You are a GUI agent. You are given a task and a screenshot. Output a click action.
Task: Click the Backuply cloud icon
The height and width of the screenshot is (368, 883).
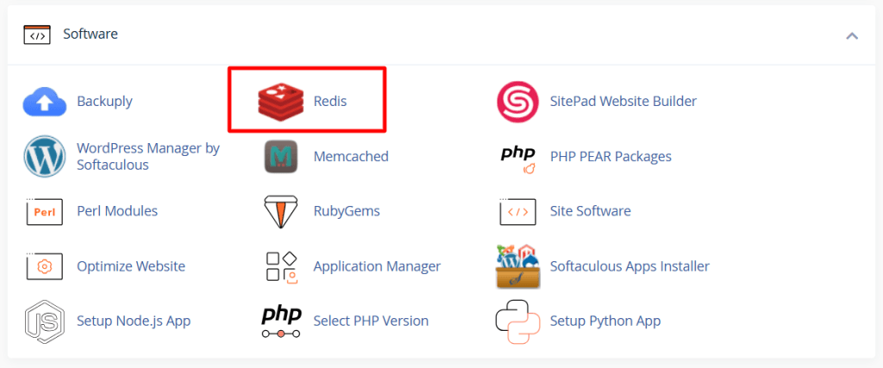pyautogui.click(x=45, y=102)
